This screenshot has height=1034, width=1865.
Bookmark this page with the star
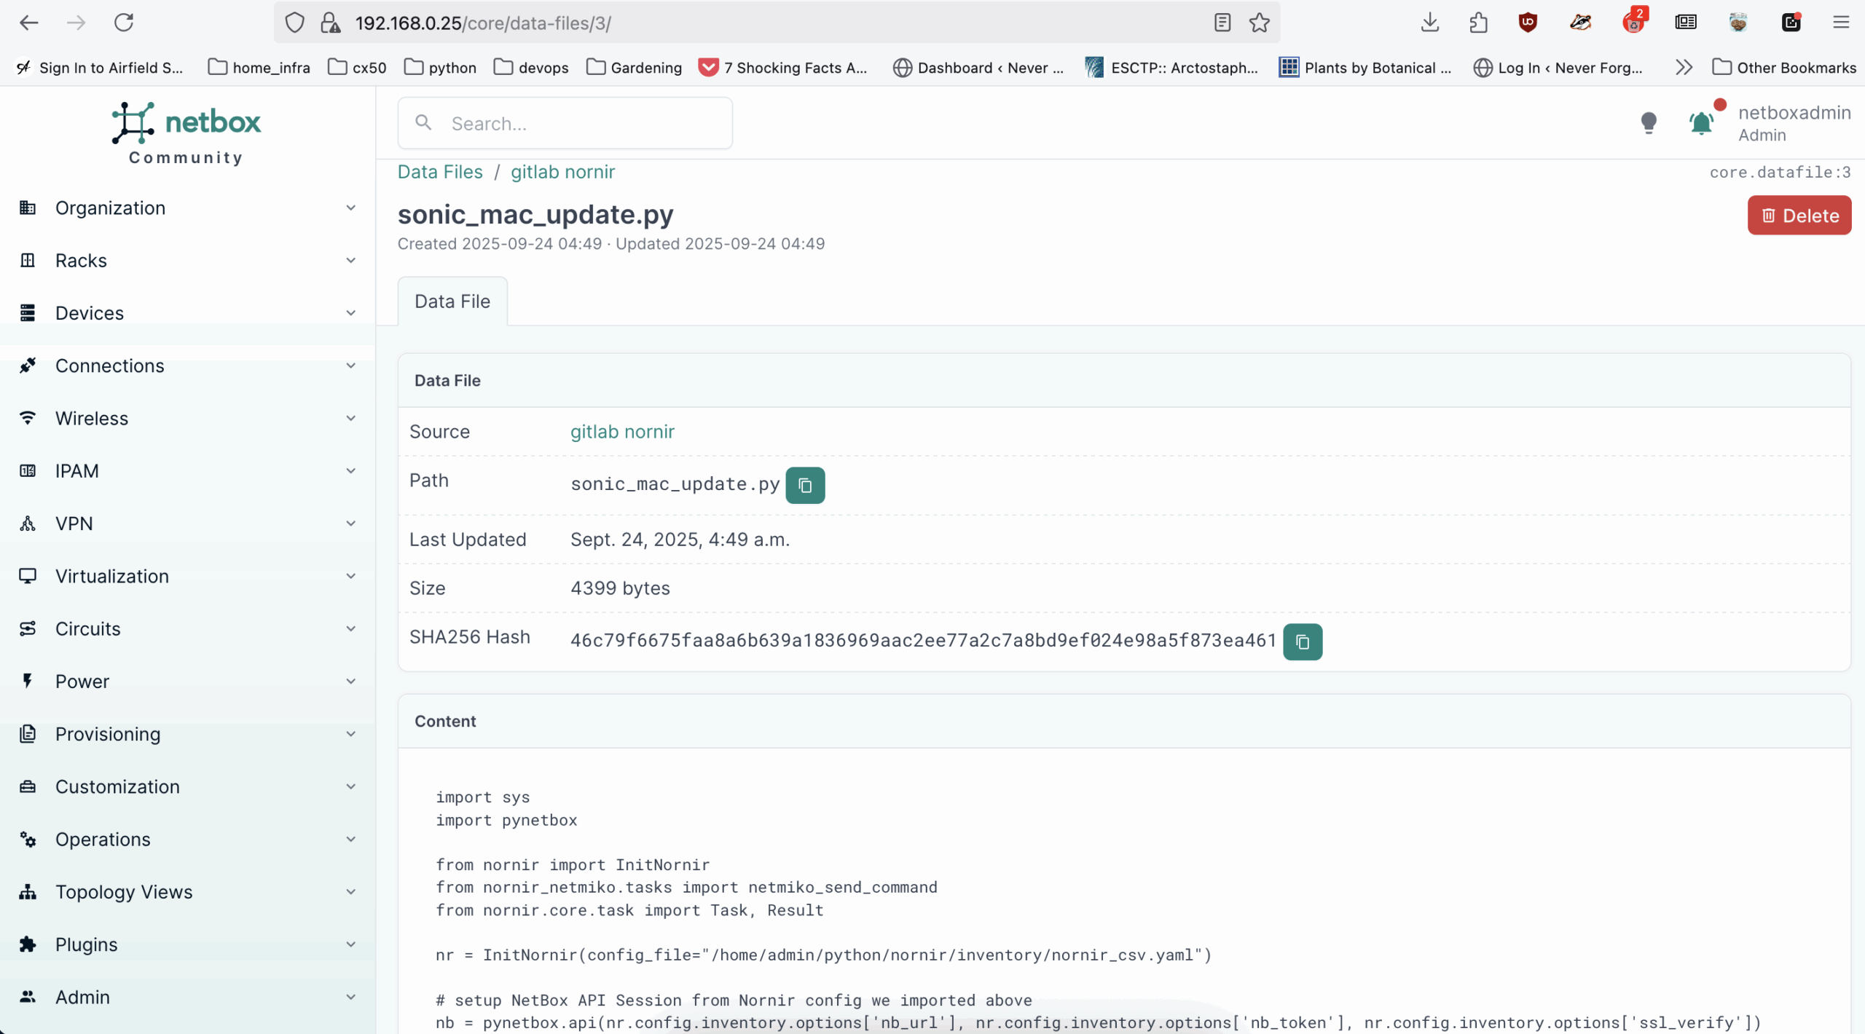[1260, 23]
